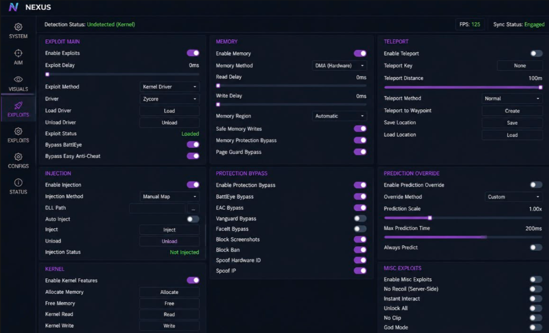The width and height of the screenshot is (549, 333).
Task: Open the Visuals eye icon
Action: click(18, 79)
